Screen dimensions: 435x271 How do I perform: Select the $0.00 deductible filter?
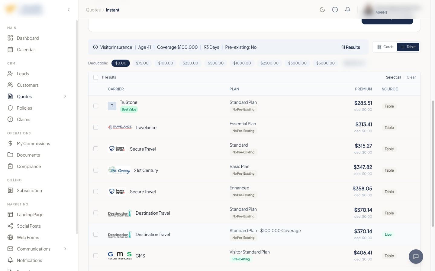click(121, 63)
